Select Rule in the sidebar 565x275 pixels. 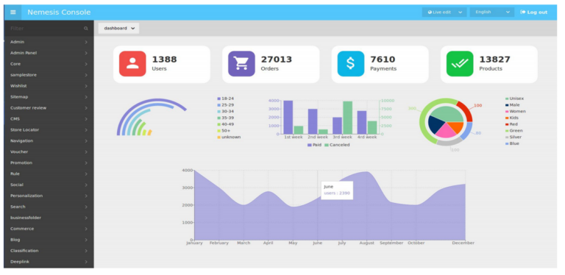coord(49,174)
